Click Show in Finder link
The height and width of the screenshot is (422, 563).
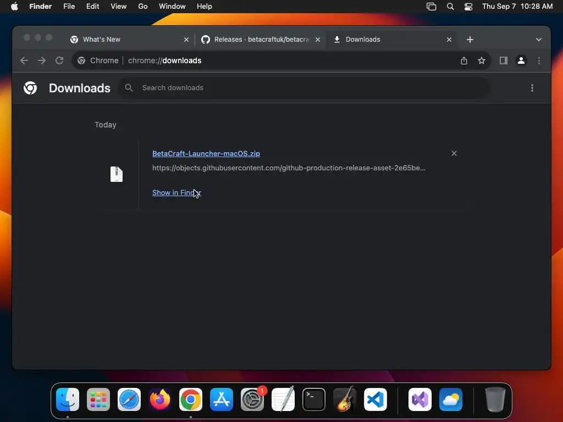(x=176, y=193)
